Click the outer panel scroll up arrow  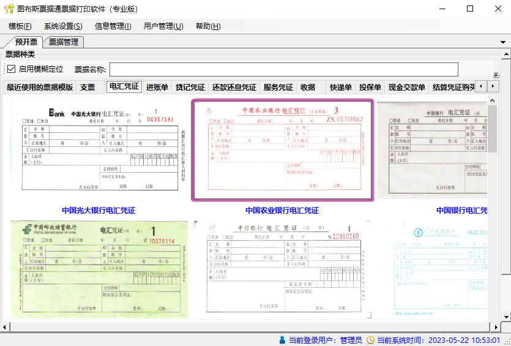[x=506, y=54]
